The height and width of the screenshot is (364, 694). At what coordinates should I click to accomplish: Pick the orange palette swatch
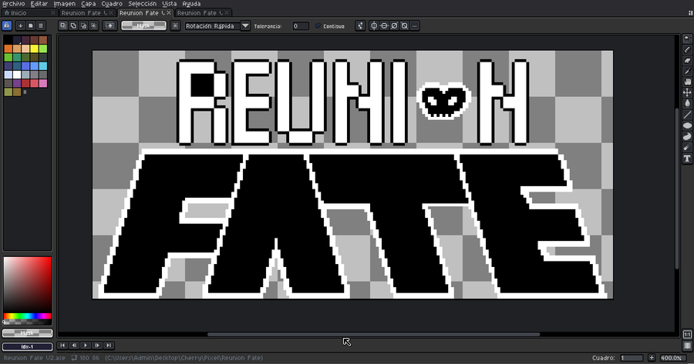click(x=8, y=48)
